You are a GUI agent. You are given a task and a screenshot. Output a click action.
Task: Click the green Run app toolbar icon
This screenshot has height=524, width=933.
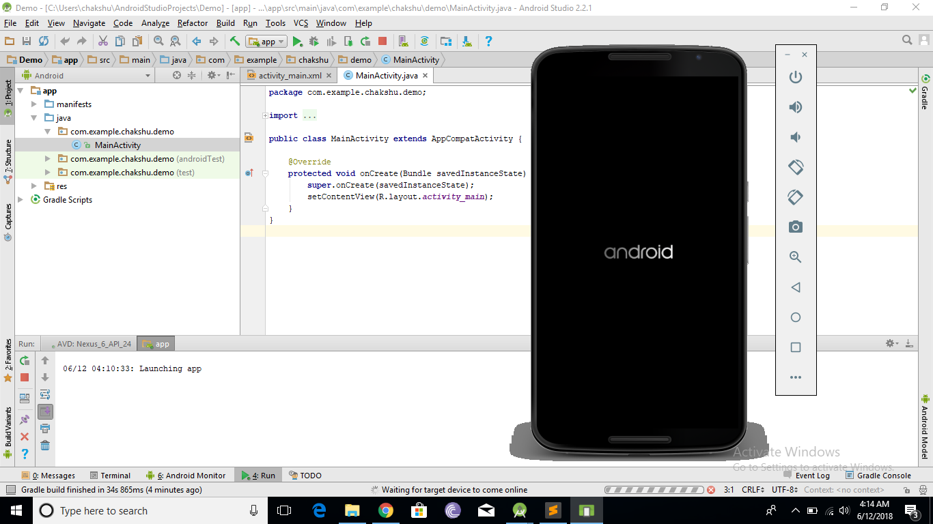pos(297,42)
